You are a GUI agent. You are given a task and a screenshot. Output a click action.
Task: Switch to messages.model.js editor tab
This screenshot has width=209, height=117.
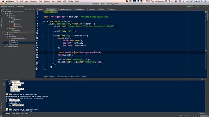click(65, 9)
